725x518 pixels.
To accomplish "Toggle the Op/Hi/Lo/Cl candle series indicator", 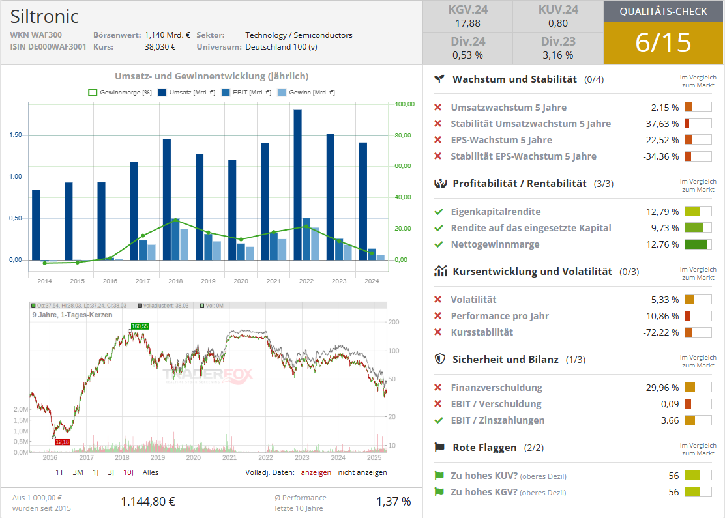I will coord(79,306).
